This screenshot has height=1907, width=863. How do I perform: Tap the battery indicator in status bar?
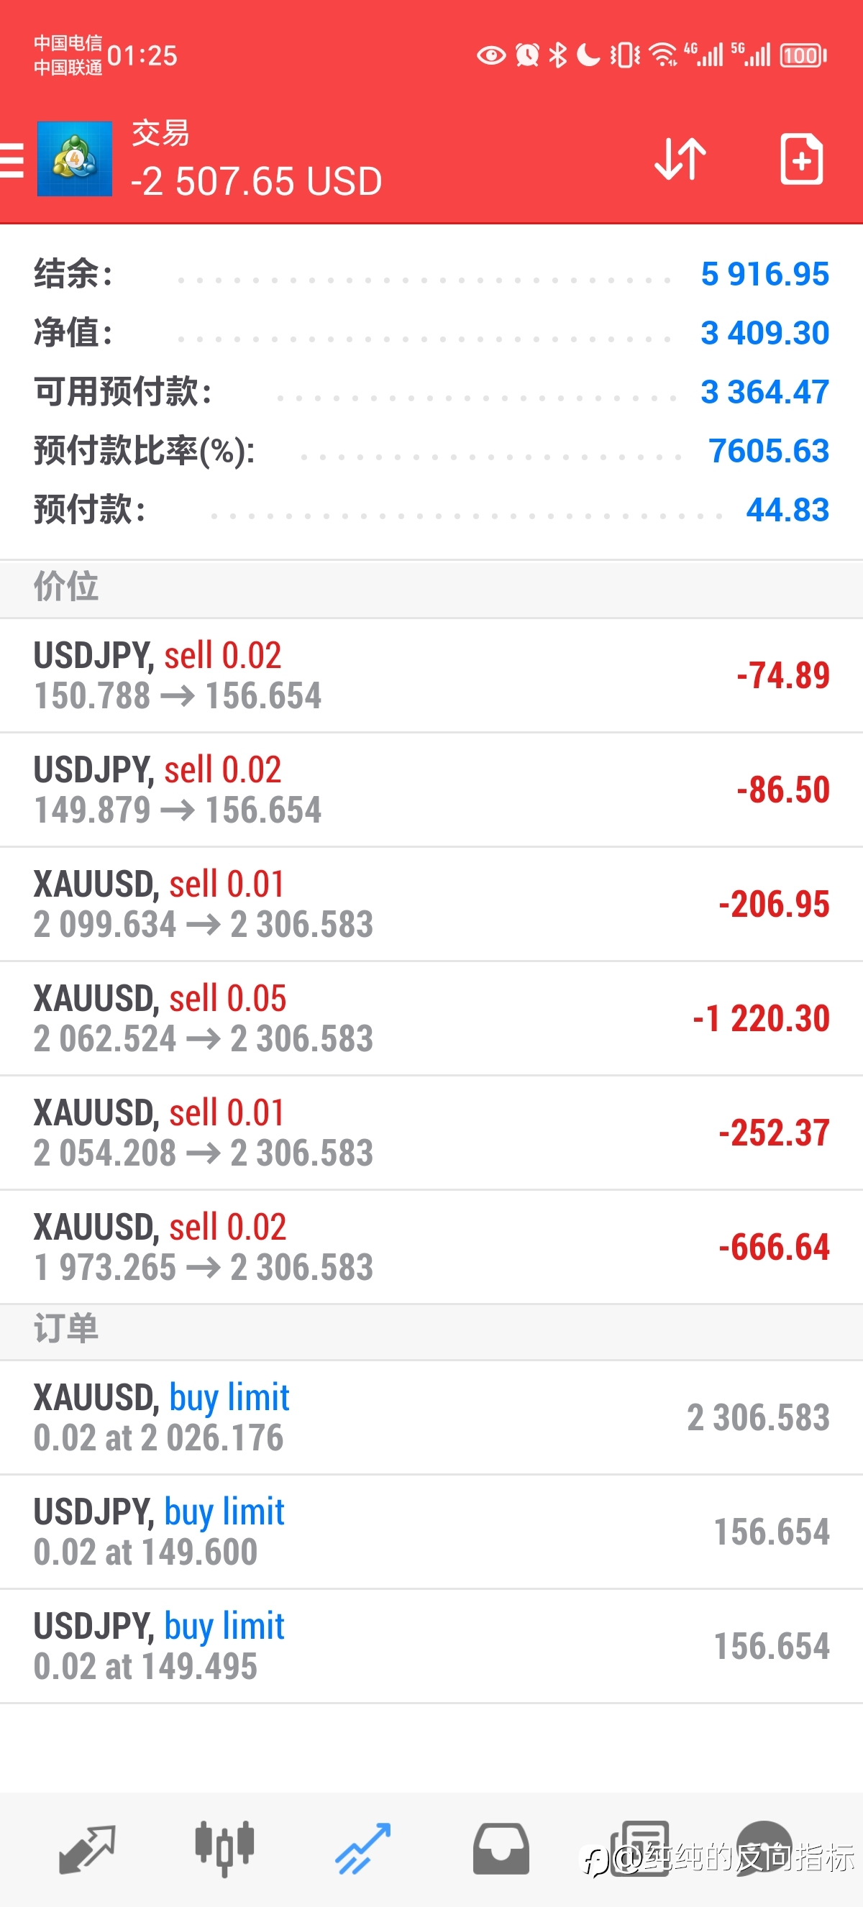tap(803, 55)
